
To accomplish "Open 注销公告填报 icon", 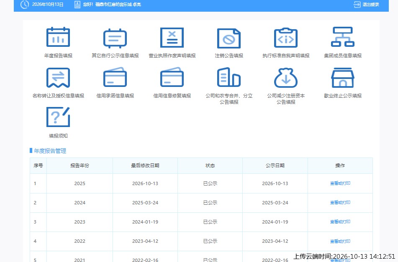I will click(229, 38).
